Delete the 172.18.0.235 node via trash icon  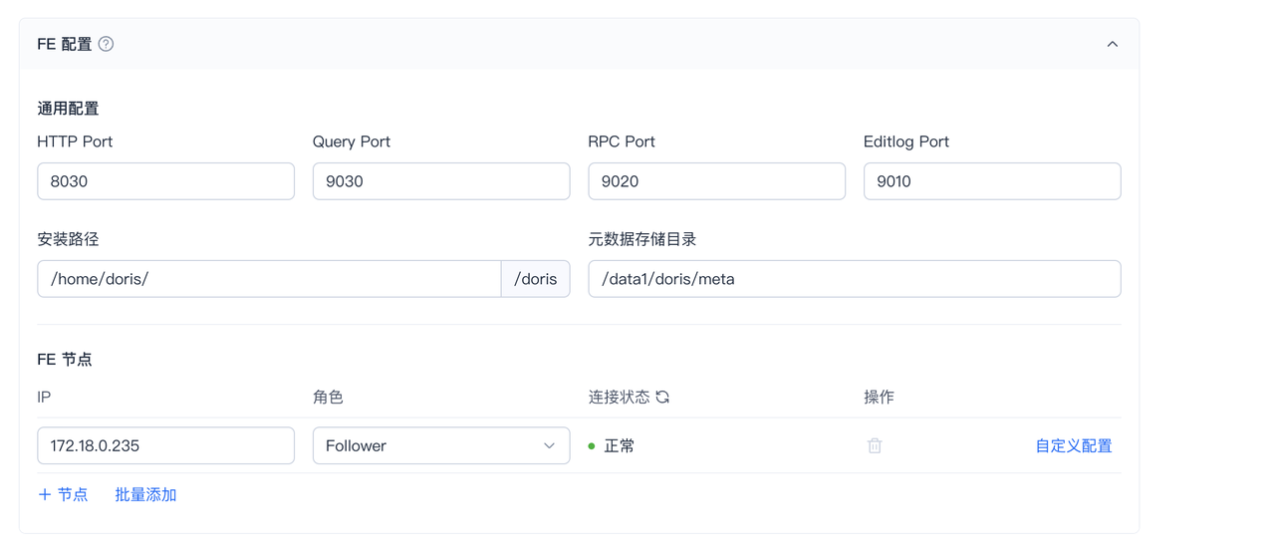(x=875, y=445)
